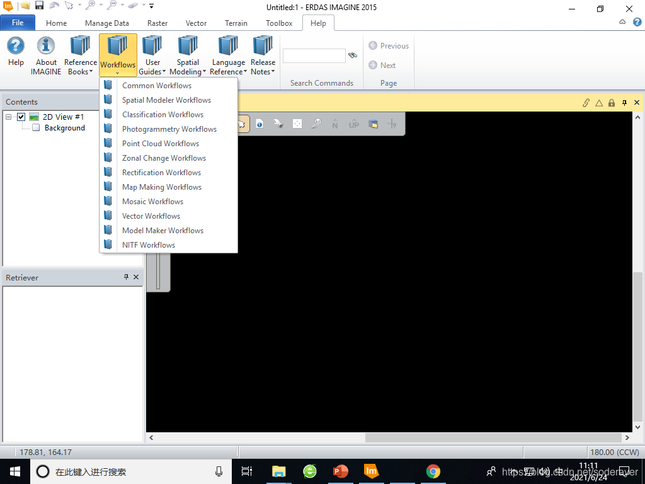Switch to the Terrain tab
The width and height of the screenshot is (645, 484).
236,23
